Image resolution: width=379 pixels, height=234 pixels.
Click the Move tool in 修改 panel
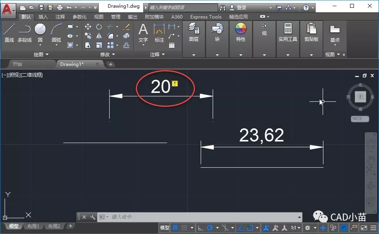[x=88, y=27]
